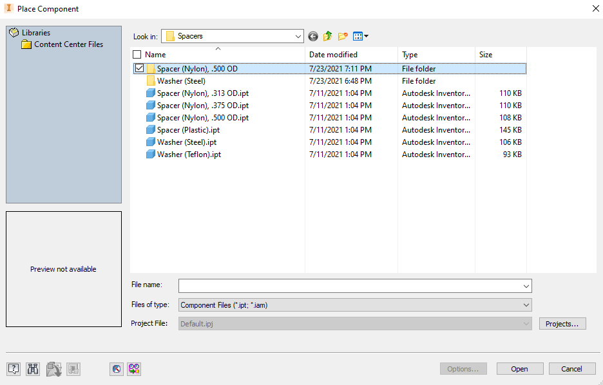Click the Content Center Files folder icon
The height and width of the screenshot is (385, 603).
(x=26, y=44)
